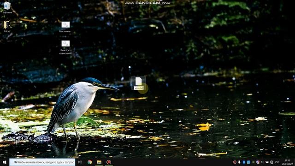Open the Bluetooth tray icon

[244, 162]
